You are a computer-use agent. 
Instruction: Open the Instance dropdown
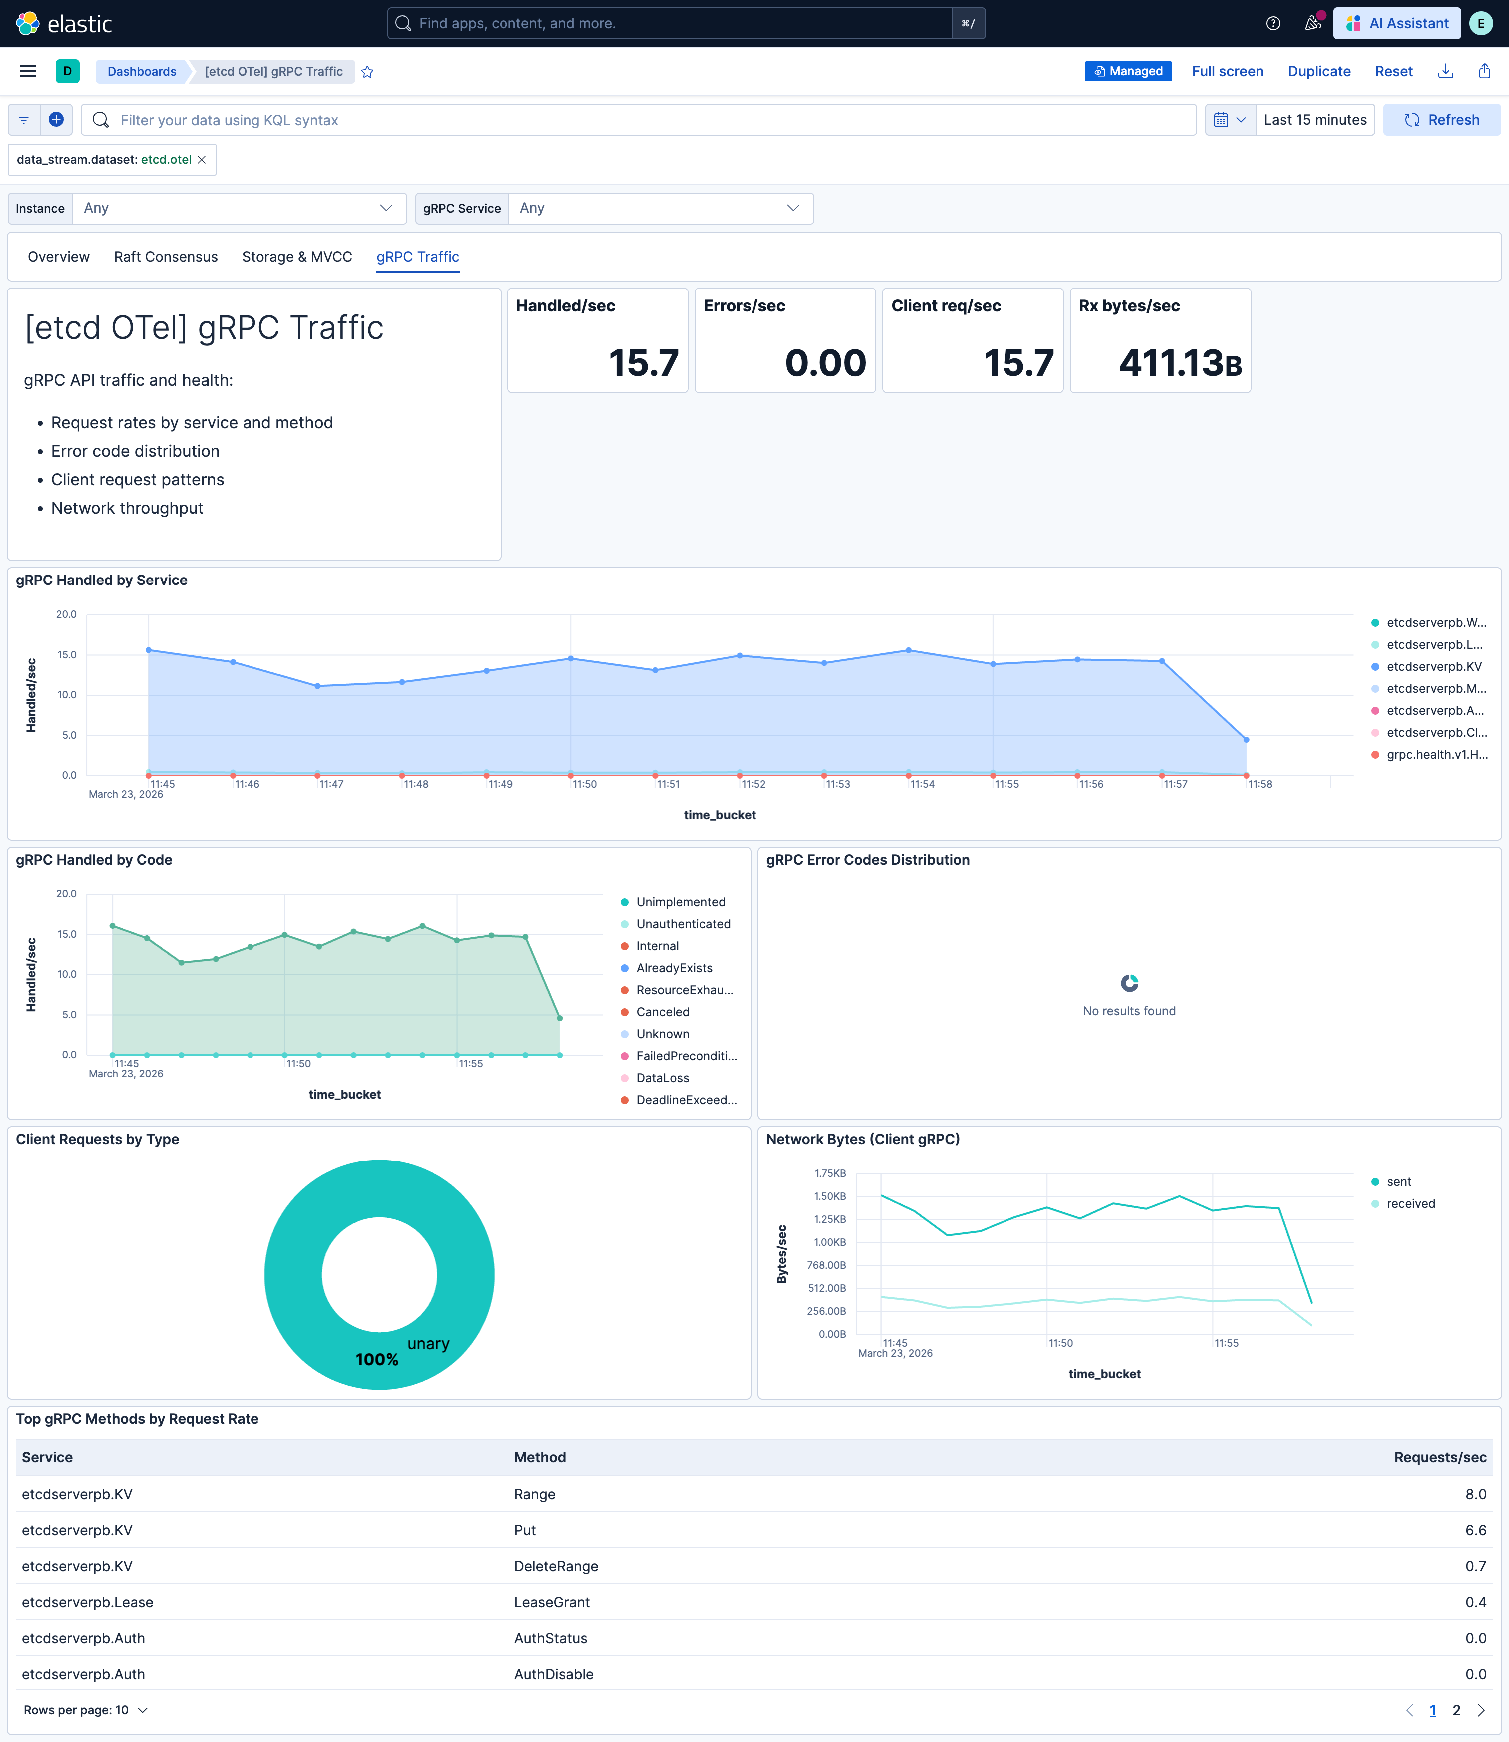pyautogui.click(x=240, y=208)
